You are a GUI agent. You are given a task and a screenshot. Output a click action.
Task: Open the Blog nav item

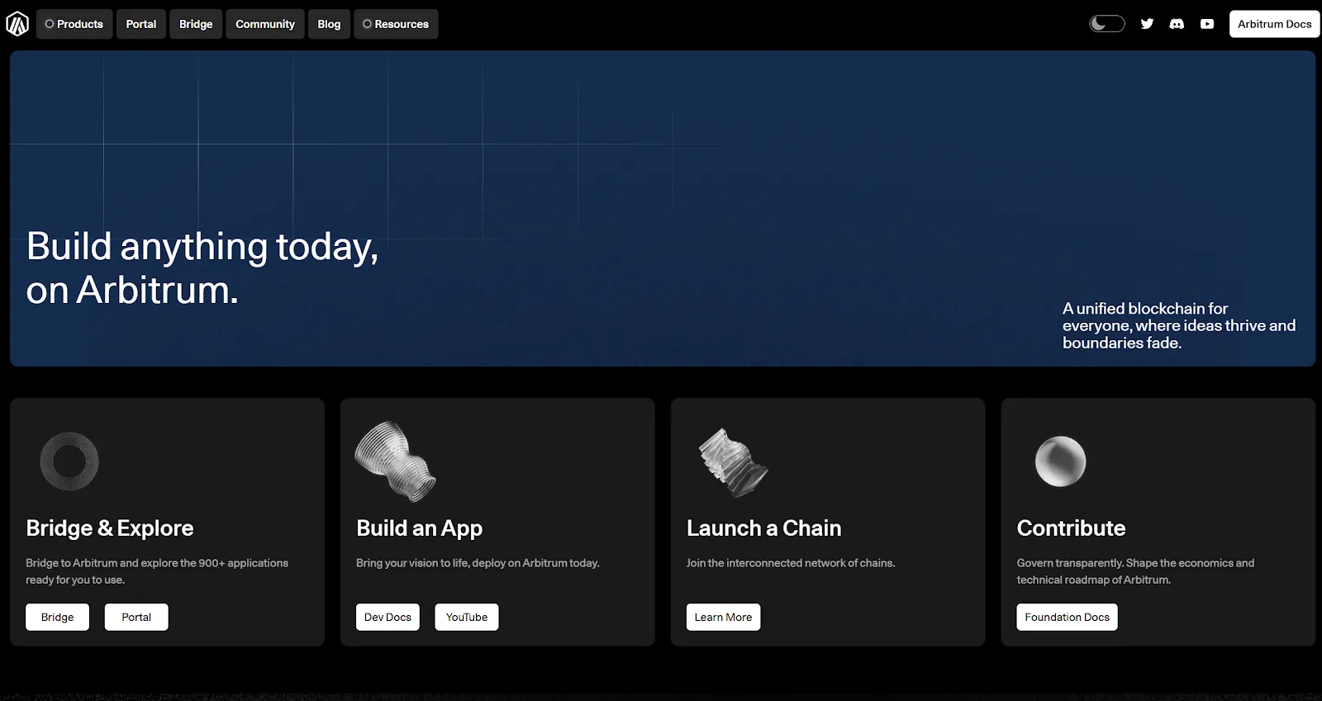[329, 24]
